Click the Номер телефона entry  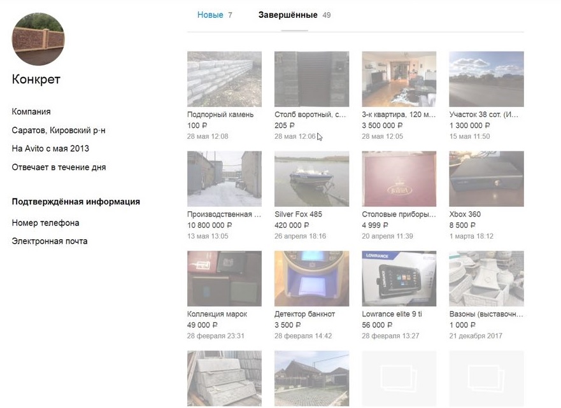[x=45, y=223]
